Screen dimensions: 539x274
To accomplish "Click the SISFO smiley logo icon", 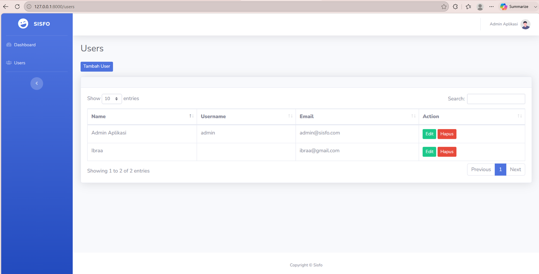I will (23, 24).
